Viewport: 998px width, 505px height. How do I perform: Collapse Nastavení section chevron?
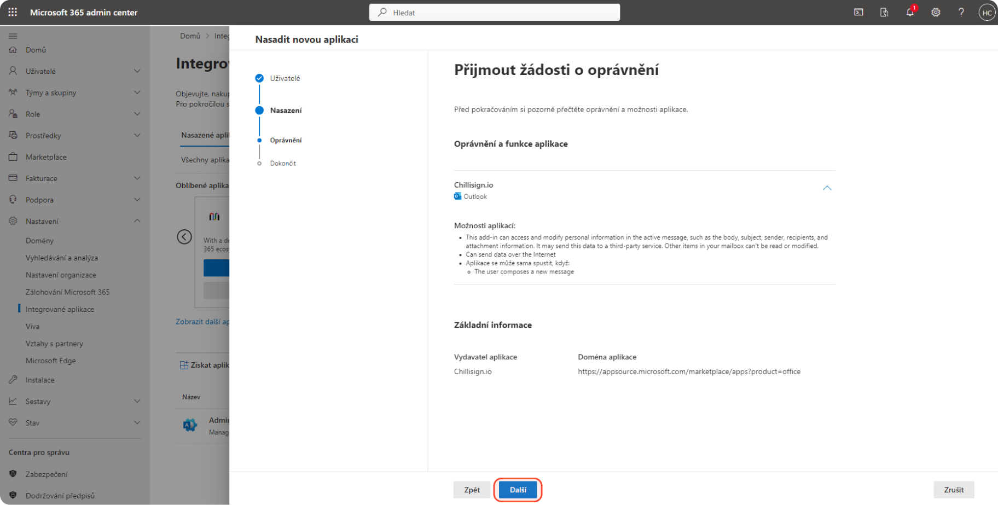coord(137,221)
